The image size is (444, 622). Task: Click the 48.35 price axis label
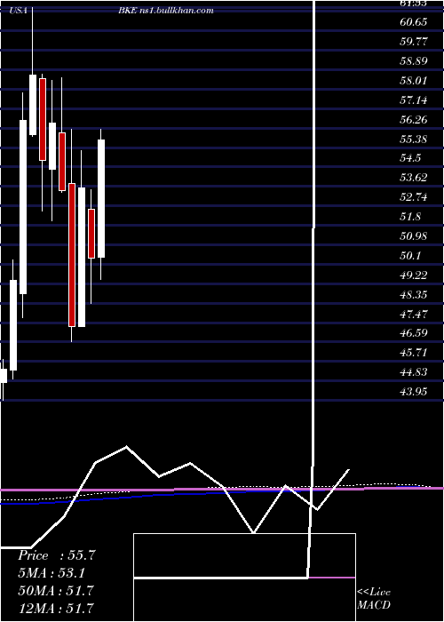(414, 294)
